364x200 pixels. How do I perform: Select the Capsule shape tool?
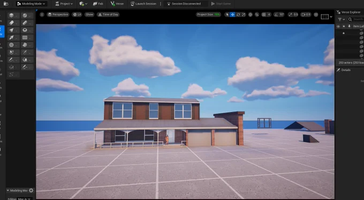27,23
